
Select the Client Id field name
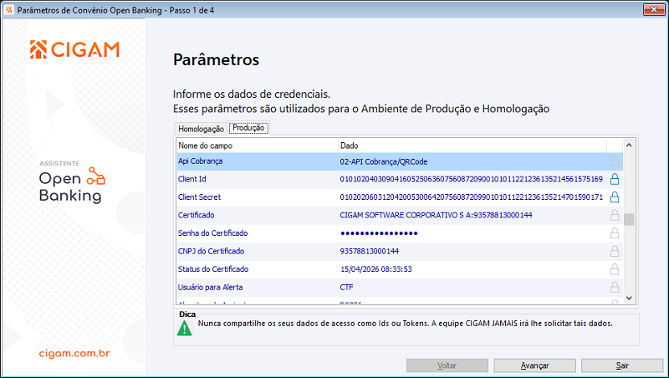click(x=192, y=179)
